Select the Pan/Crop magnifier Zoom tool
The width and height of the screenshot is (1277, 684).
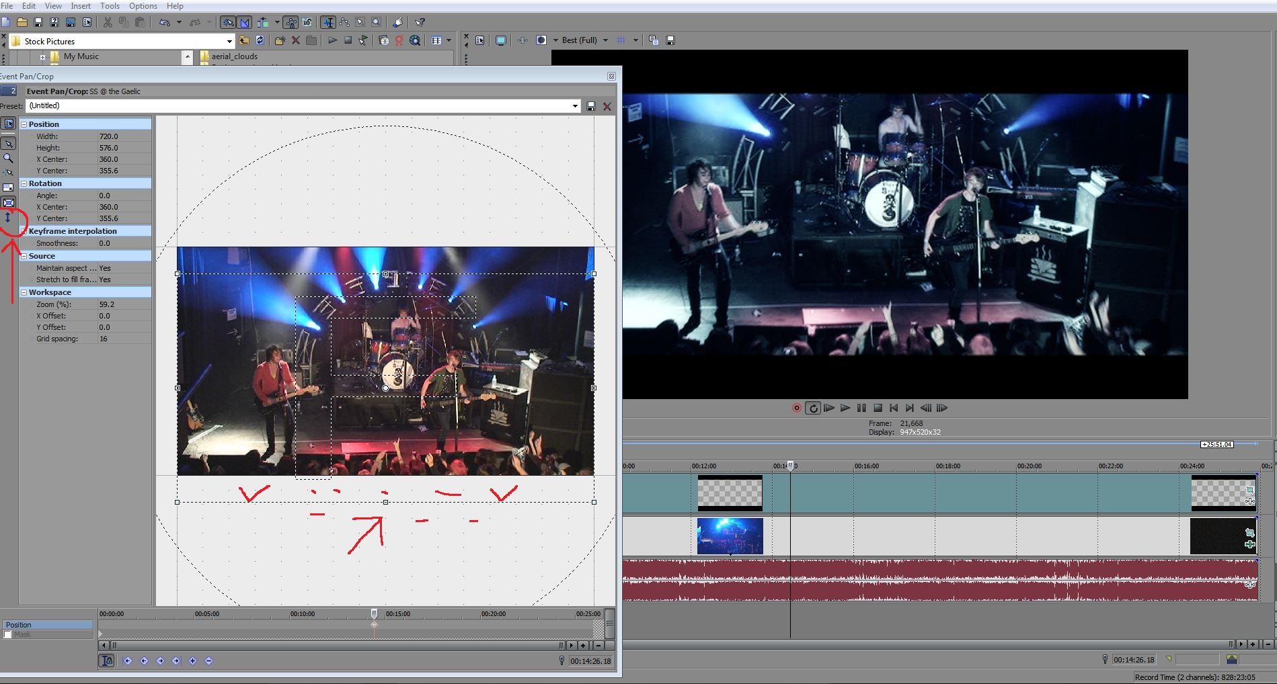point(9,158)
